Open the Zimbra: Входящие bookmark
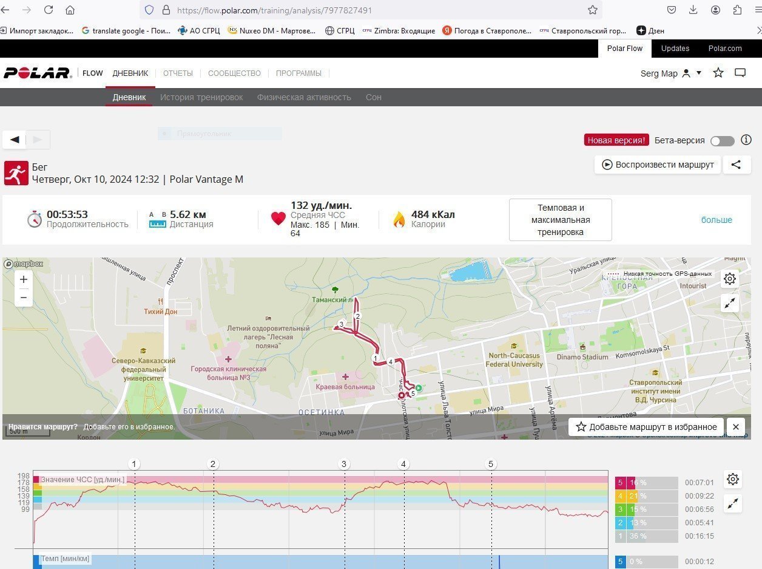This screenshot has width=762, height=569. [x=399, y=30]
